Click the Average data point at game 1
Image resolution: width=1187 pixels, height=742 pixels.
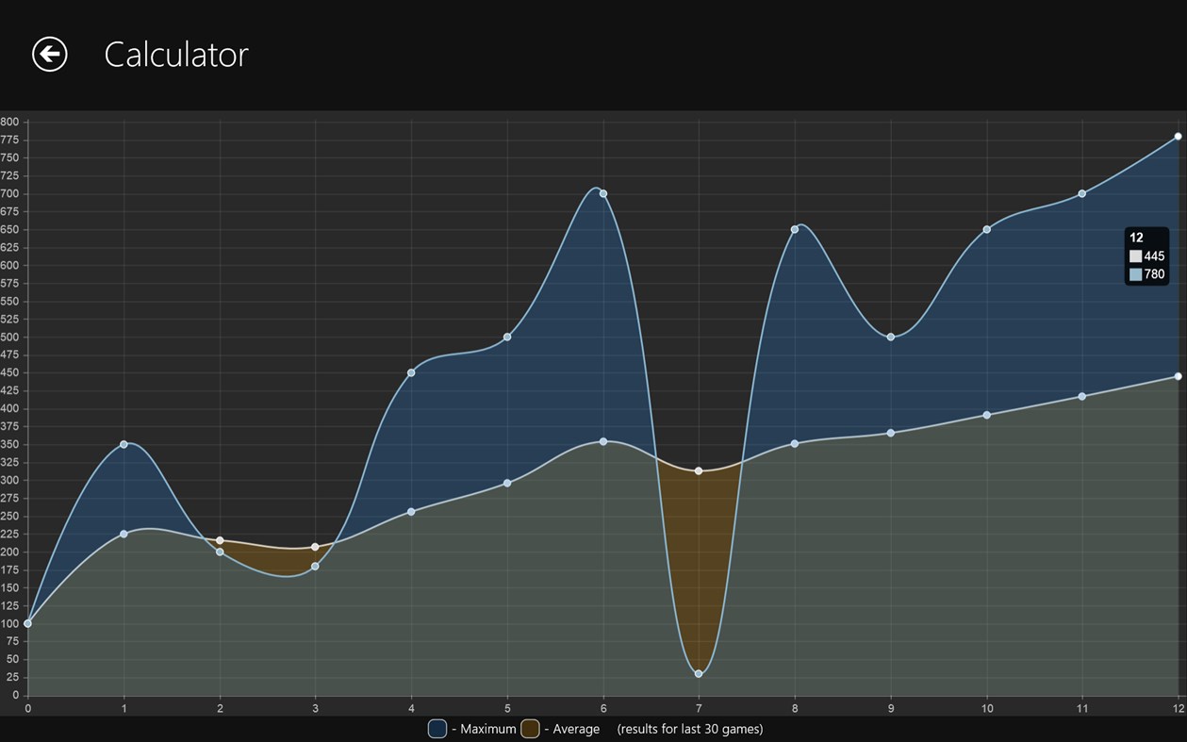(x=124, y=534)
